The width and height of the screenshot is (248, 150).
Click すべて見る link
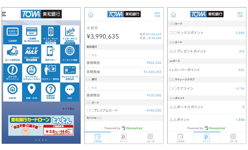68,109
